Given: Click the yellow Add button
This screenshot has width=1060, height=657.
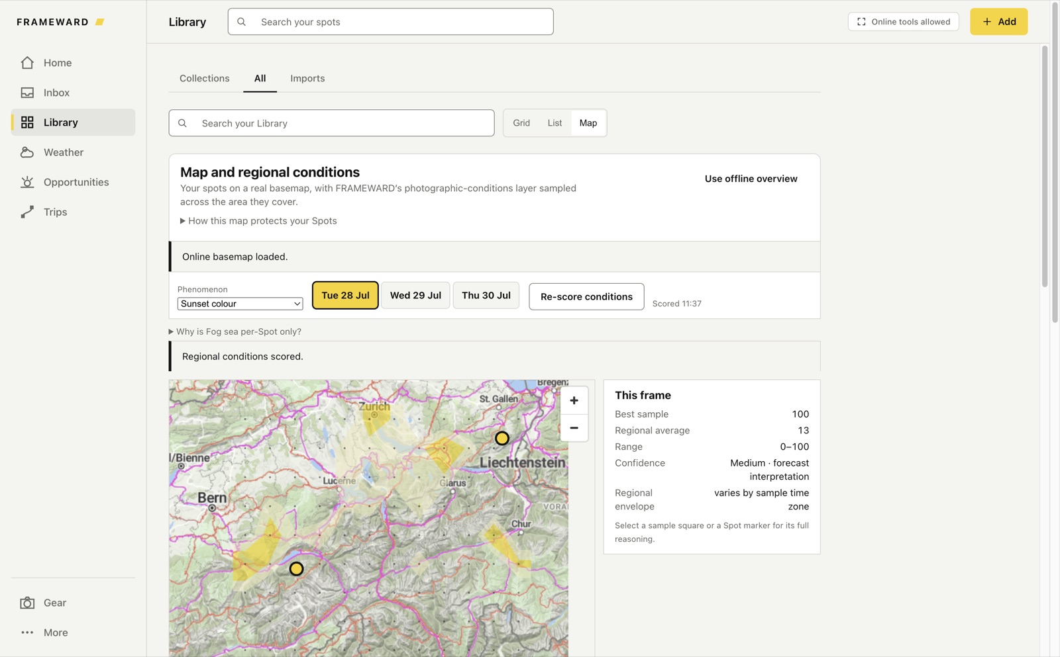Looking at the screenshot, I should pos(998,22).
